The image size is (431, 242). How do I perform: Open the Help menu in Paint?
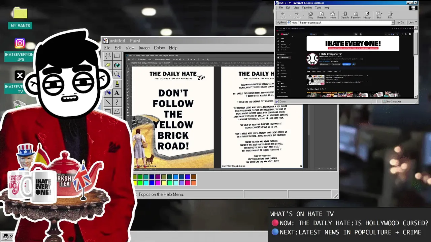173,48
